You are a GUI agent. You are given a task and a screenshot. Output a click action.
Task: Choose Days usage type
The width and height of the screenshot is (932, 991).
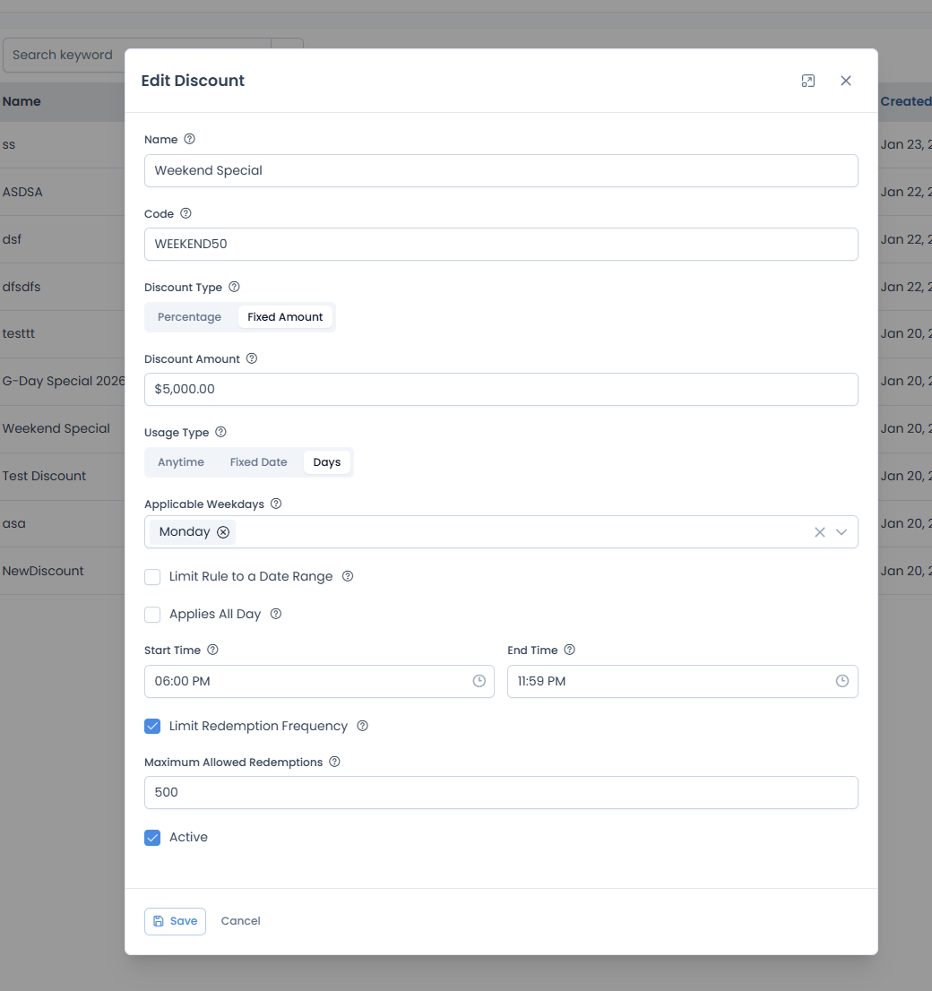click(x=327, y=462)
